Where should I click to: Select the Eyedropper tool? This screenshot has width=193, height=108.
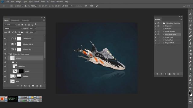(190, 32)
